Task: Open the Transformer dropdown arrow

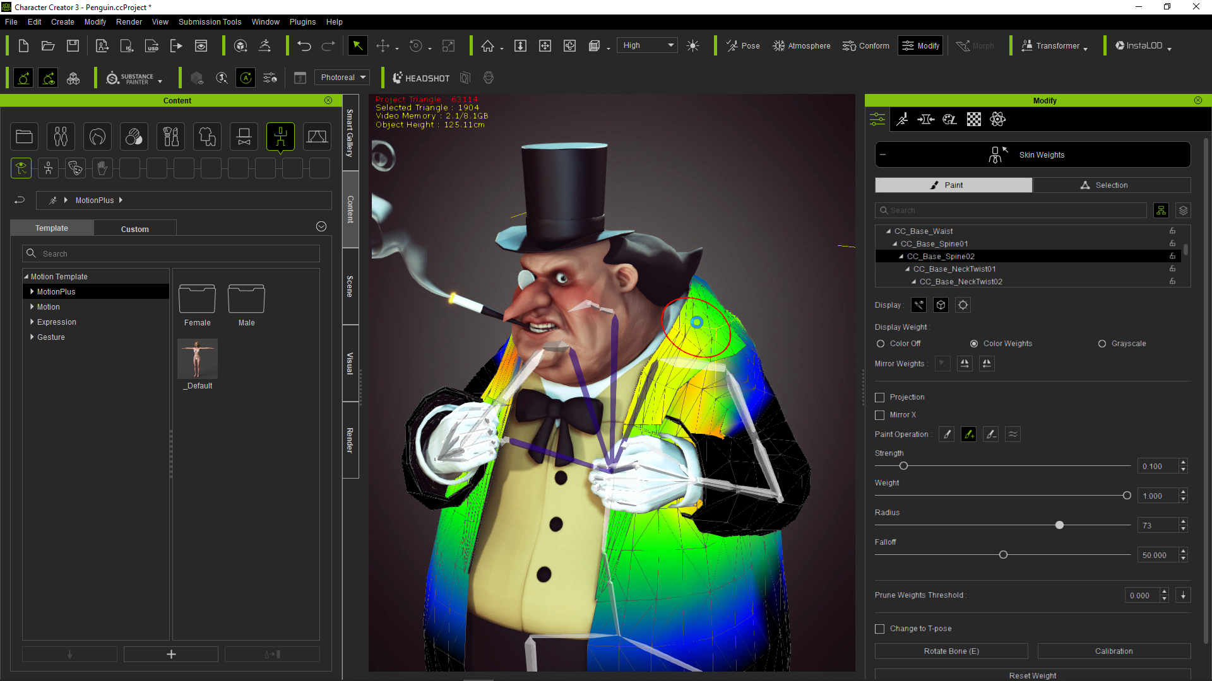Action: tap(1085, 48)
